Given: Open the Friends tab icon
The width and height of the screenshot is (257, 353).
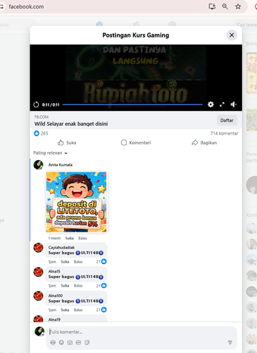Looking at the screenshot, I should pos(136,23).
